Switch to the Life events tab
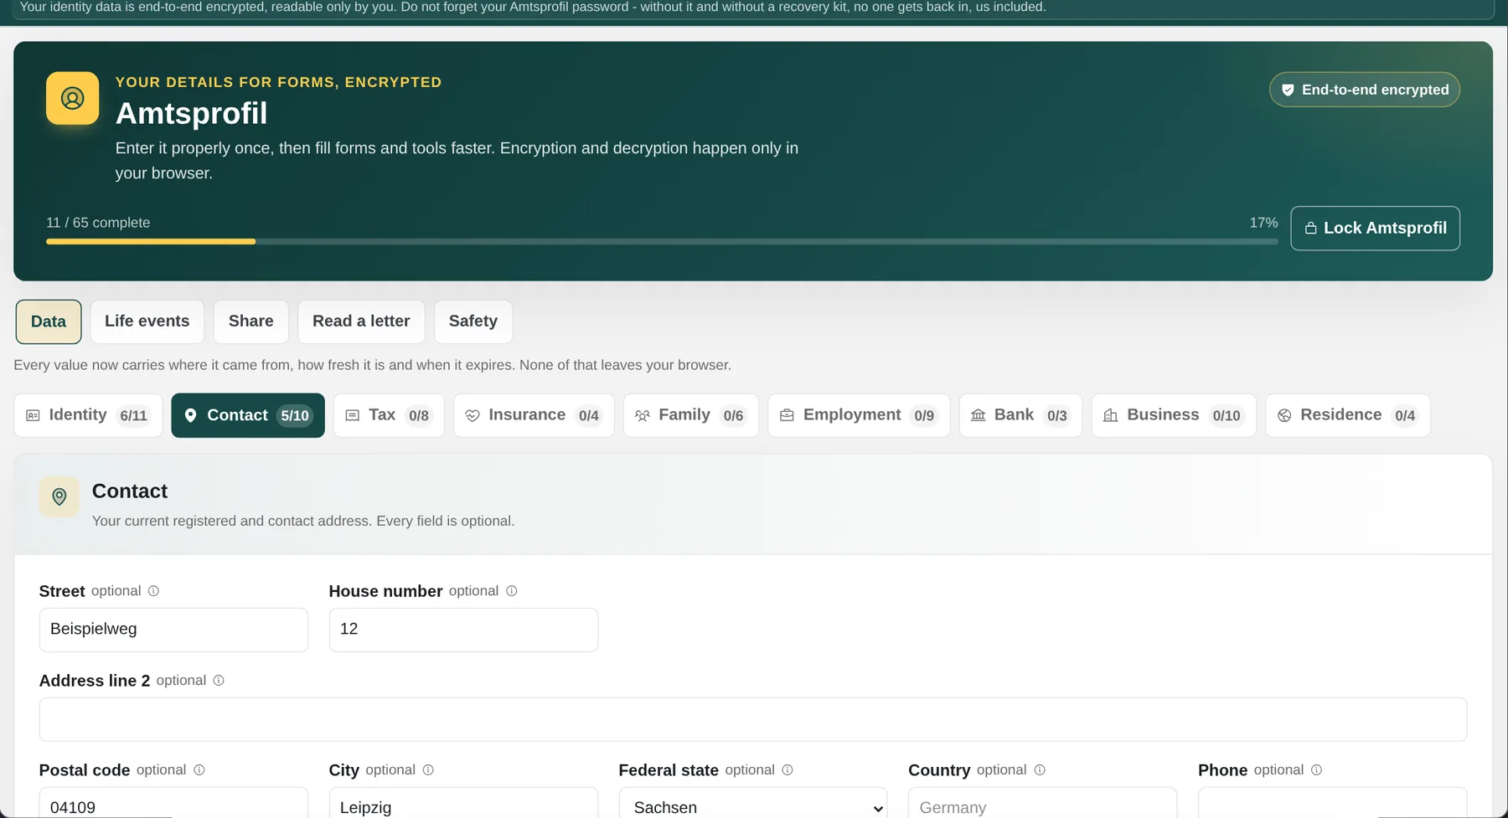The height and width of the screenshot is (818, 1508). coord(147,322)
